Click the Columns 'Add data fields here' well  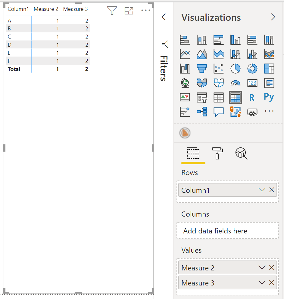[x=227, y=230]
